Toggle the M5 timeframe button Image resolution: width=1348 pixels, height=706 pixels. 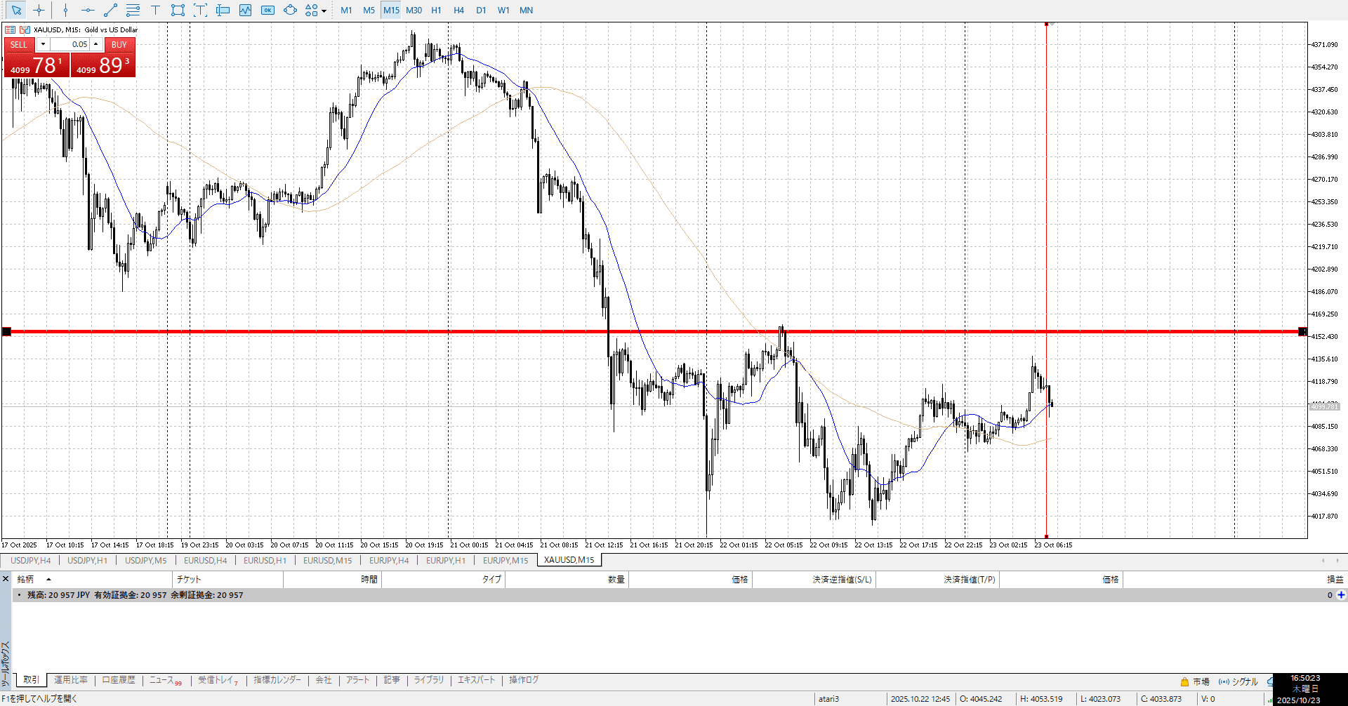pos(369,10)
